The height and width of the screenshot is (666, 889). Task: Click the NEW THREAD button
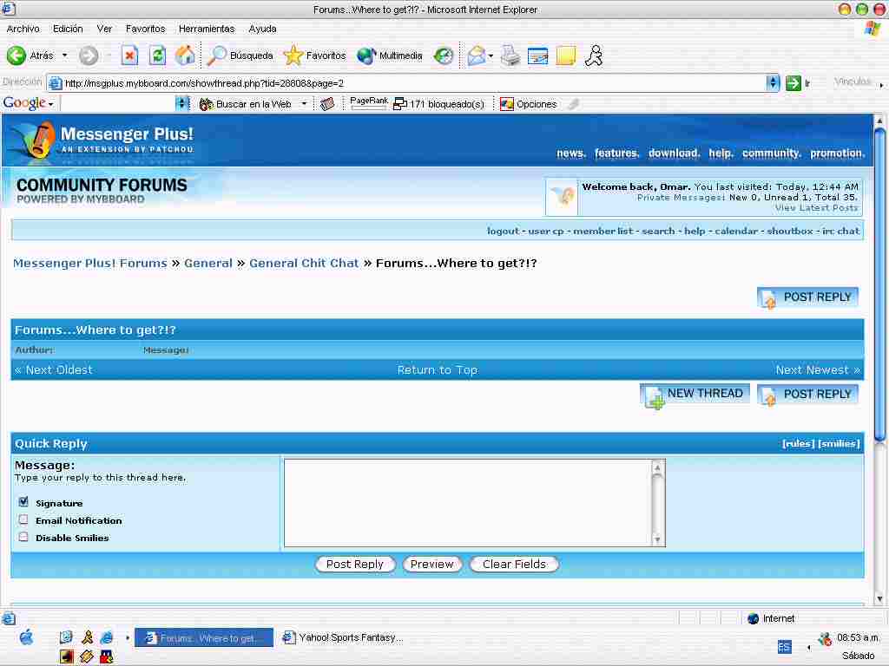pos(695,395)
